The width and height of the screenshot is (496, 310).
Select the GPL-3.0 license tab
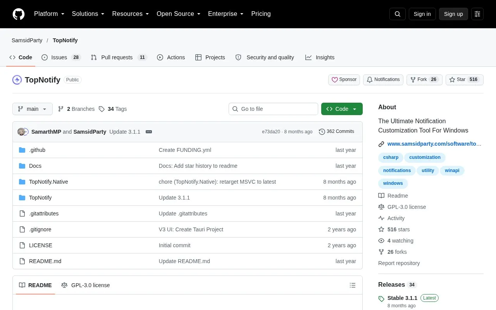pos(86,285)
